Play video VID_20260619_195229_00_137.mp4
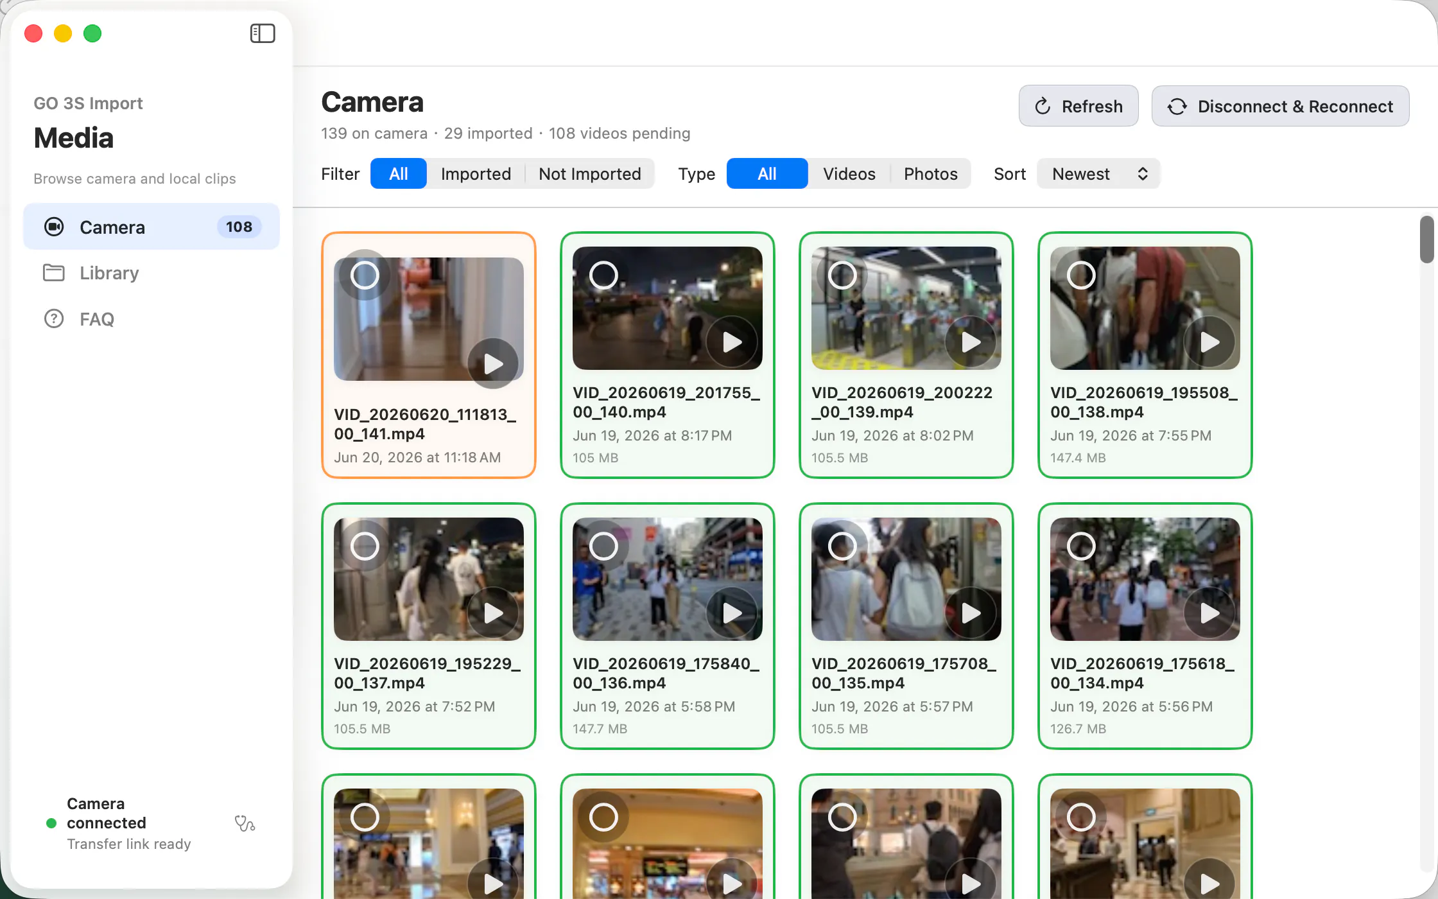This screenshot has height=899, width=1438. tap(493, 613)
